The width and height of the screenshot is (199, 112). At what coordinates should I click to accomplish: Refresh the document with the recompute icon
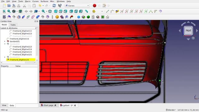click(x=54, y=6)
